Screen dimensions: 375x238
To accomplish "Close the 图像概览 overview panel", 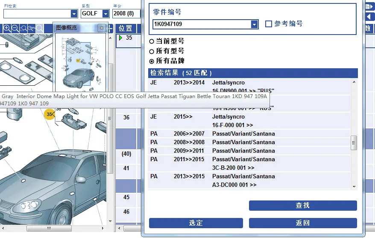I will point(102,28).
